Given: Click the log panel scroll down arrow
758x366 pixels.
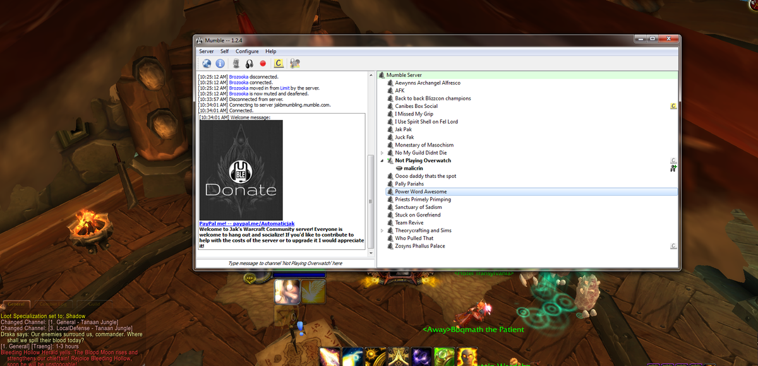Looking at the screenshot, I should point(371,253).
